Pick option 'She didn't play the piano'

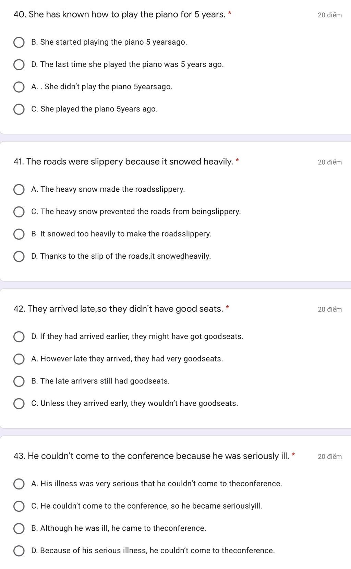point(19,87)
